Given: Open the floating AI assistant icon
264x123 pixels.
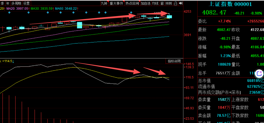Looking at the screenshot, I should click(259, 74).
